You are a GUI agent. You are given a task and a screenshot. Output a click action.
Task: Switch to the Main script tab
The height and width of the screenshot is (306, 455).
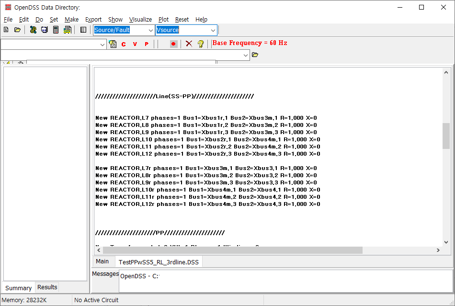click(x=102, y=261)
